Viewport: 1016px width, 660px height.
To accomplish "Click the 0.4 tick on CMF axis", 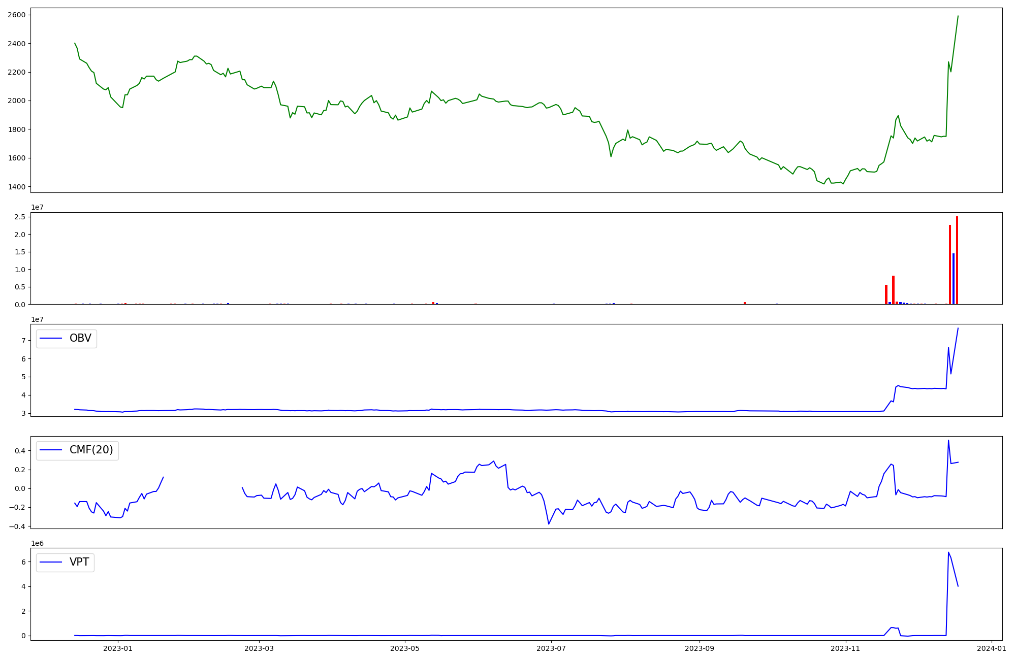I will click(19, 451).
